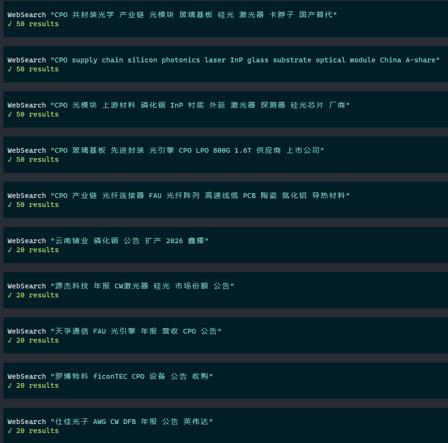Click the WebSearch query "天孚通信 FAU 光引擎 年报 营收 CPO 公告"
The width and height of the screenshot is (448, 443).
tap(136, 331)
